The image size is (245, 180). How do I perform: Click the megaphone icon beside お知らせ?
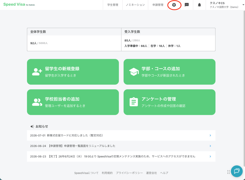click(32, 126)
